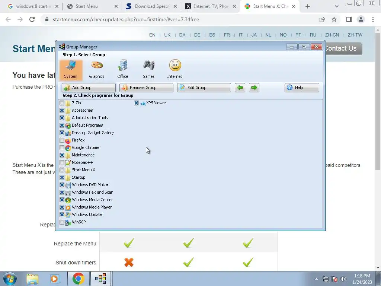The height and width of the screenshot is (286, 381).
Task: Check the 7-Zip checkbox
Action: (x=62, y=103)
